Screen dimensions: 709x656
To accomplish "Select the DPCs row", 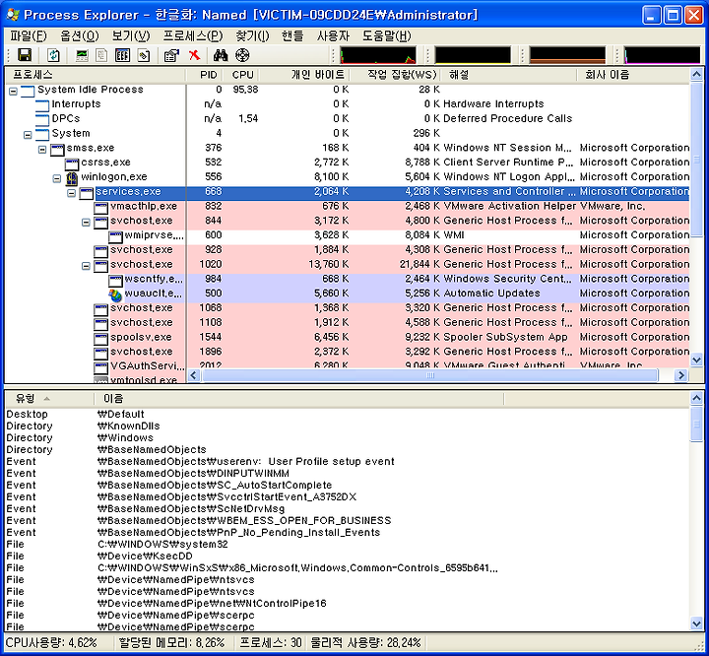I will 348,118.
